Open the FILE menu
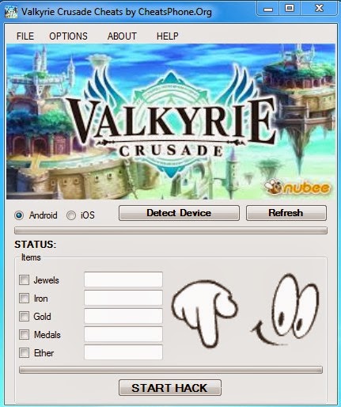Viewport: 341px width, 407px height. [x=25, y=36]
